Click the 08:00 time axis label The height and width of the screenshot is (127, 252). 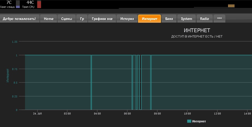(157, 113)
